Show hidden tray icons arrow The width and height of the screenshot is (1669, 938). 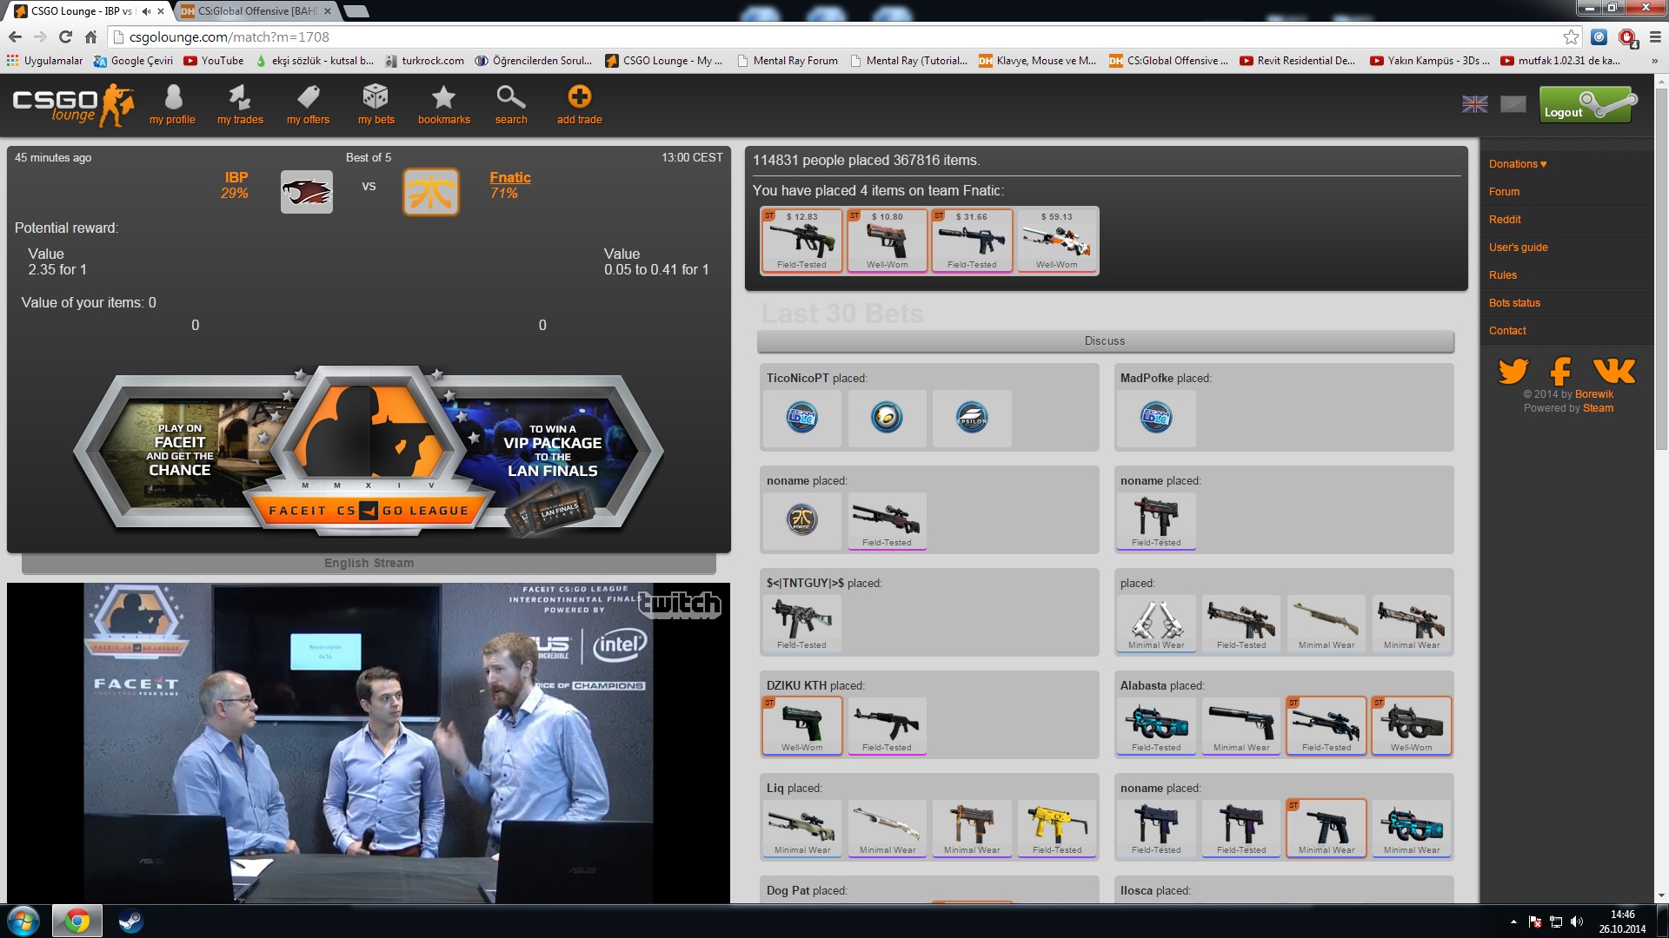[x=1513, y=921]
